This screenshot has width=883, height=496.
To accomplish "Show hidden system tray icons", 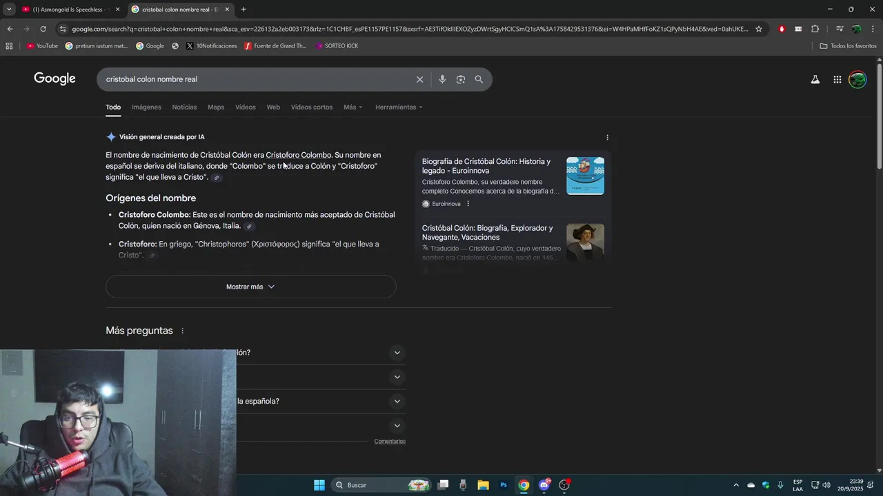I will (736, 485).
